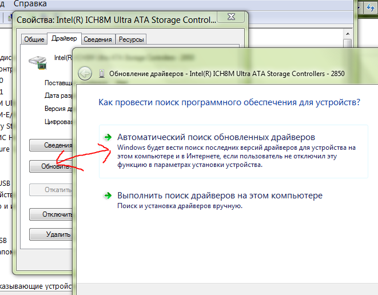Switch to the Ресурсы tab
Screen dimensions: 378x295
click(131, 39)
